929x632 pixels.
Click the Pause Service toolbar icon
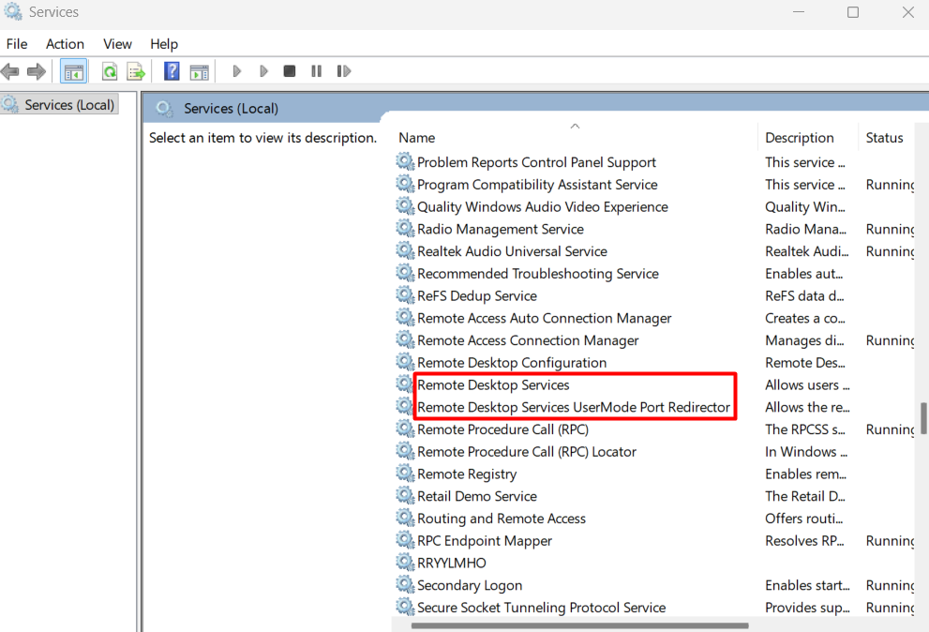[x=315, y=70]
